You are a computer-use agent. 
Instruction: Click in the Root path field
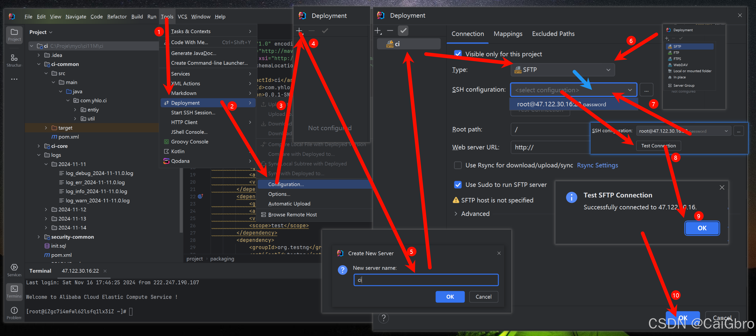tap(550, 129)
